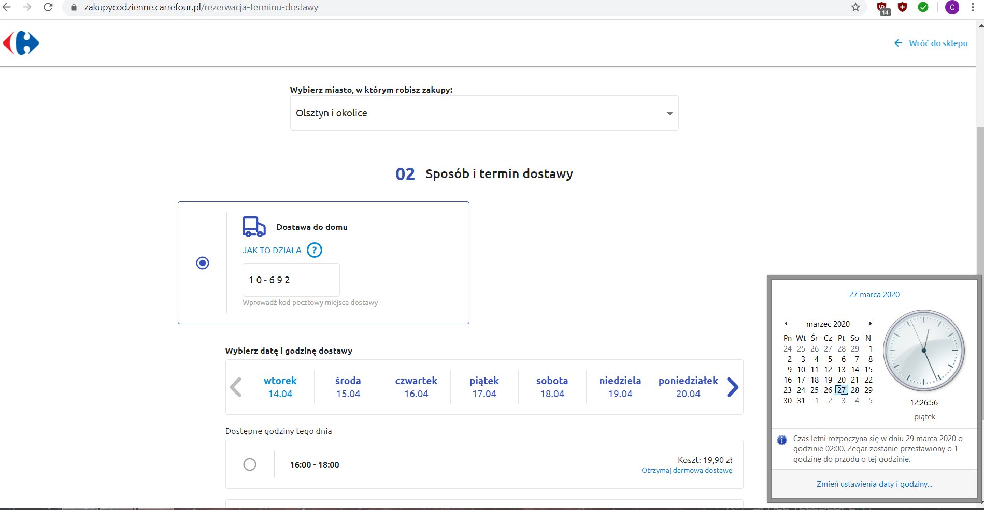Select the piątek 17.04 date tab
The height and width of the screenshot is (510, 984).
point(484,387)
